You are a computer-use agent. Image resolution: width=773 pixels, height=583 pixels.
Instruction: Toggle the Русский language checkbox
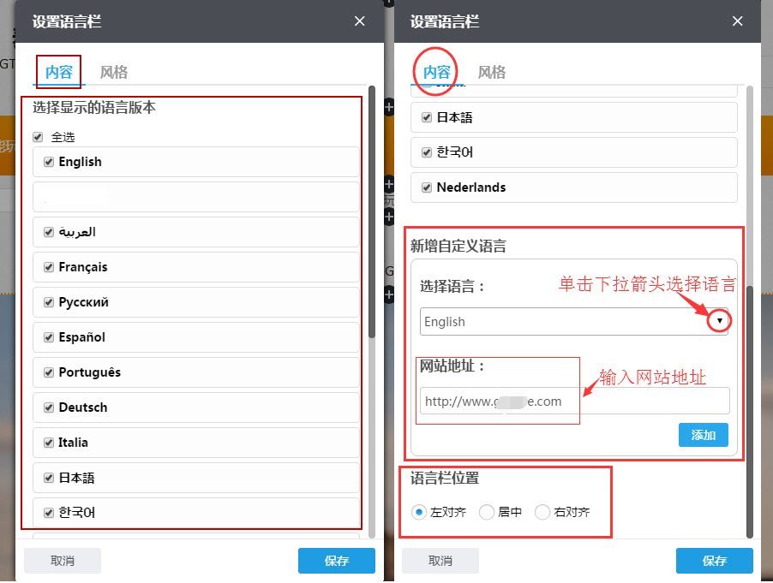[49, 302]
